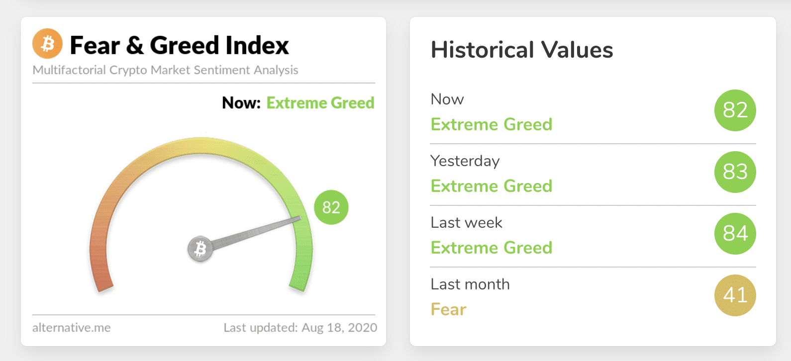Click the green 82 bubble beside gauge

(x=331, y=207)
